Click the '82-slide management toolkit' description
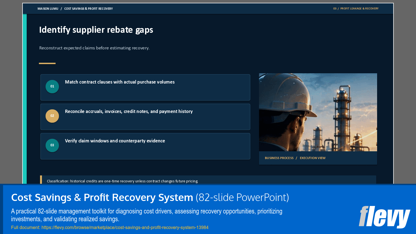Image resolution: width=416 pixels, height=234 pixels. 147,215
